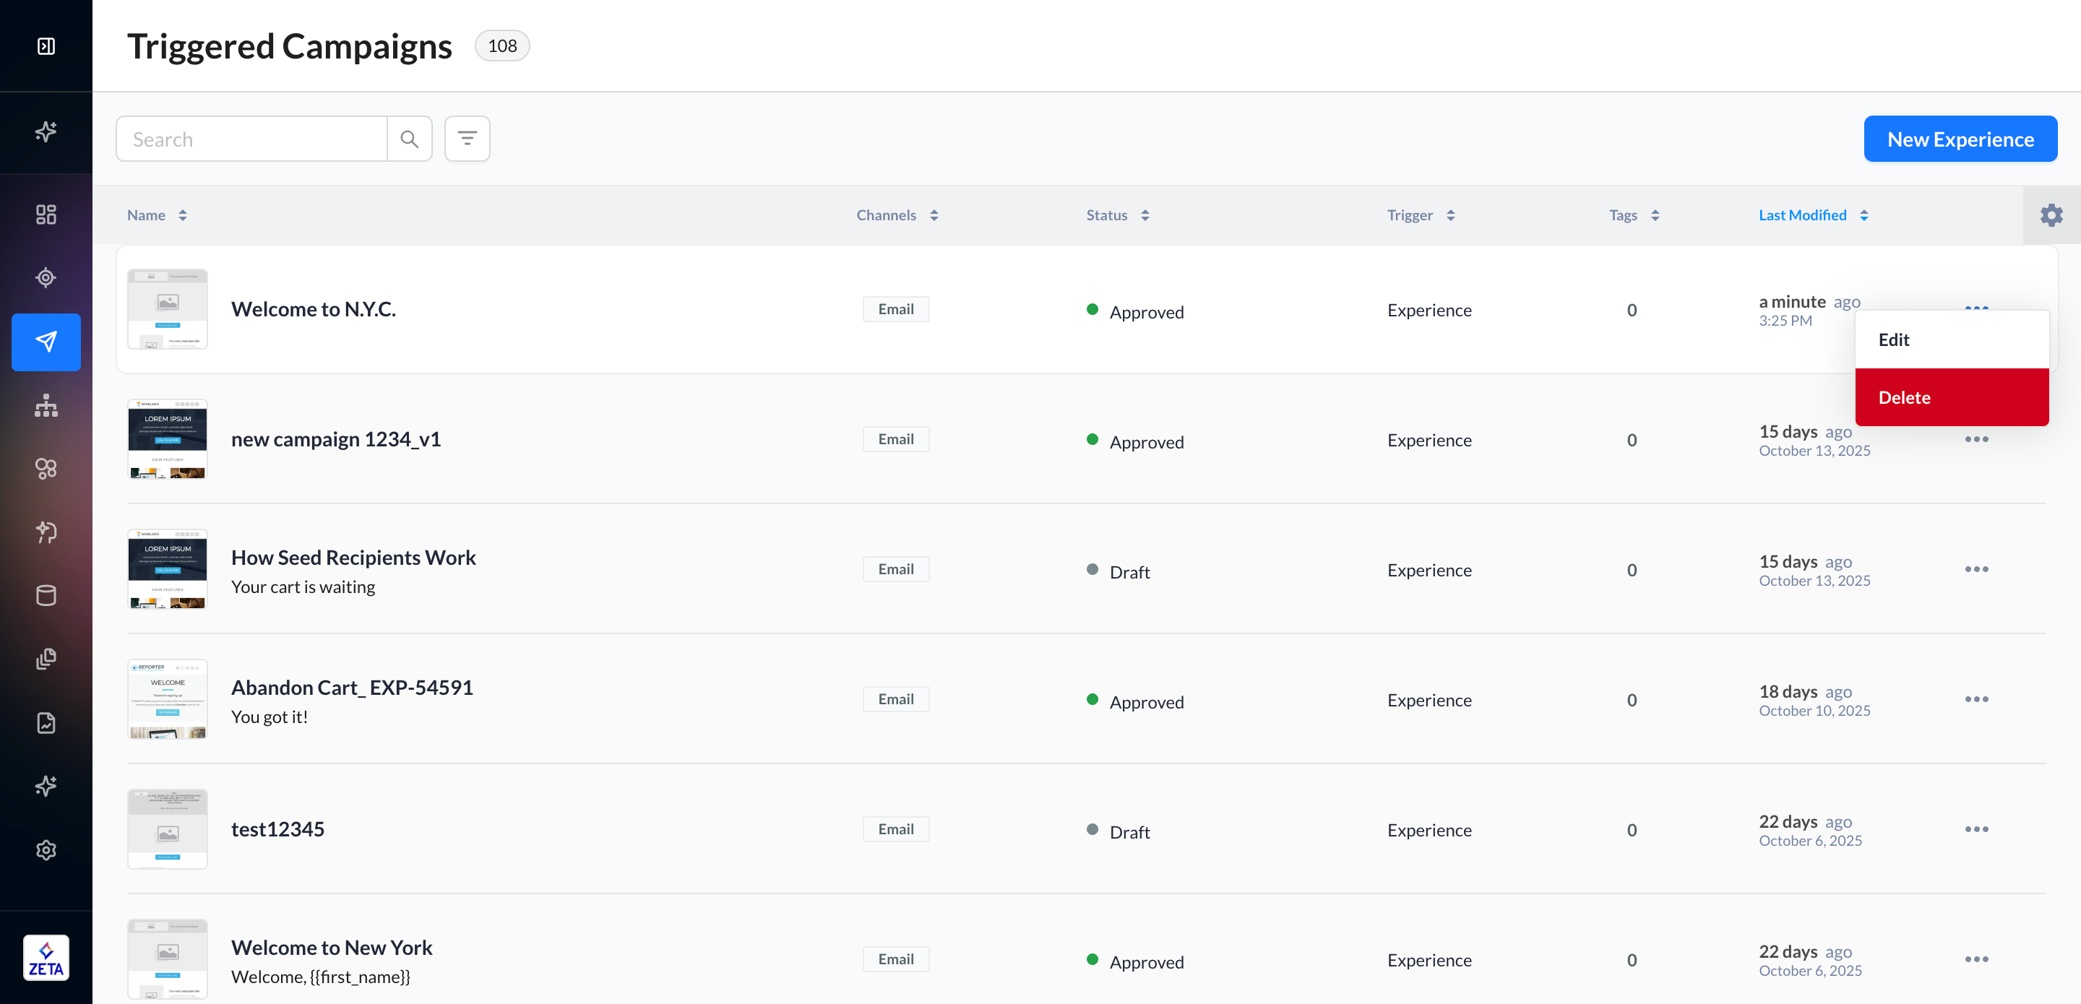Open the paper plane campaigns sidebar icon
Viewport: 2081px width, 1004px height.
click(x=46, y=342)
